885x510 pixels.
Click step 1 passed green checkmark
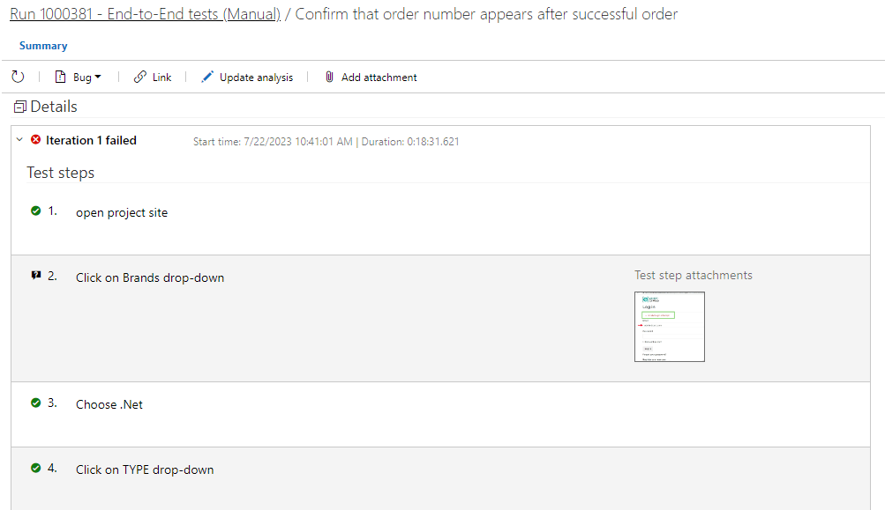(x=35, y=211)
